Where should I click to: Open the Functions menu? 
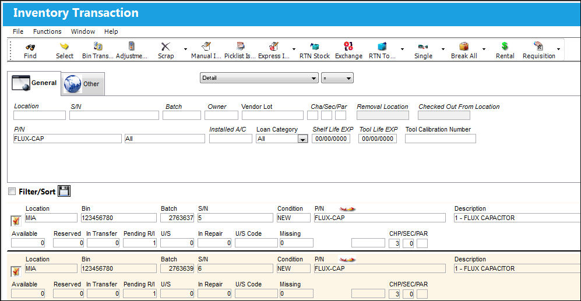pos(47,31)
